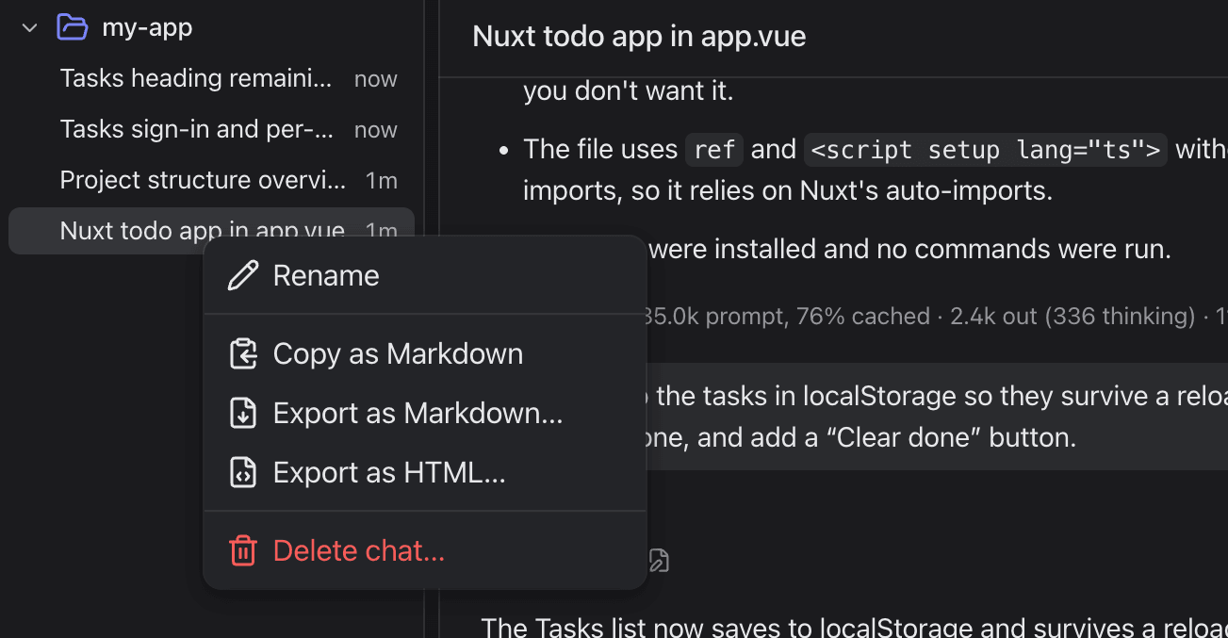Click the clipboard icon for Copy as Markdown

click(243, 353)
